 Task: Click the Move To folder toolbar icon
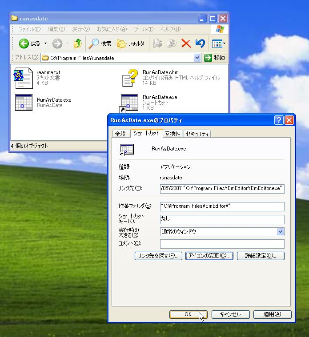click(157, 44)
